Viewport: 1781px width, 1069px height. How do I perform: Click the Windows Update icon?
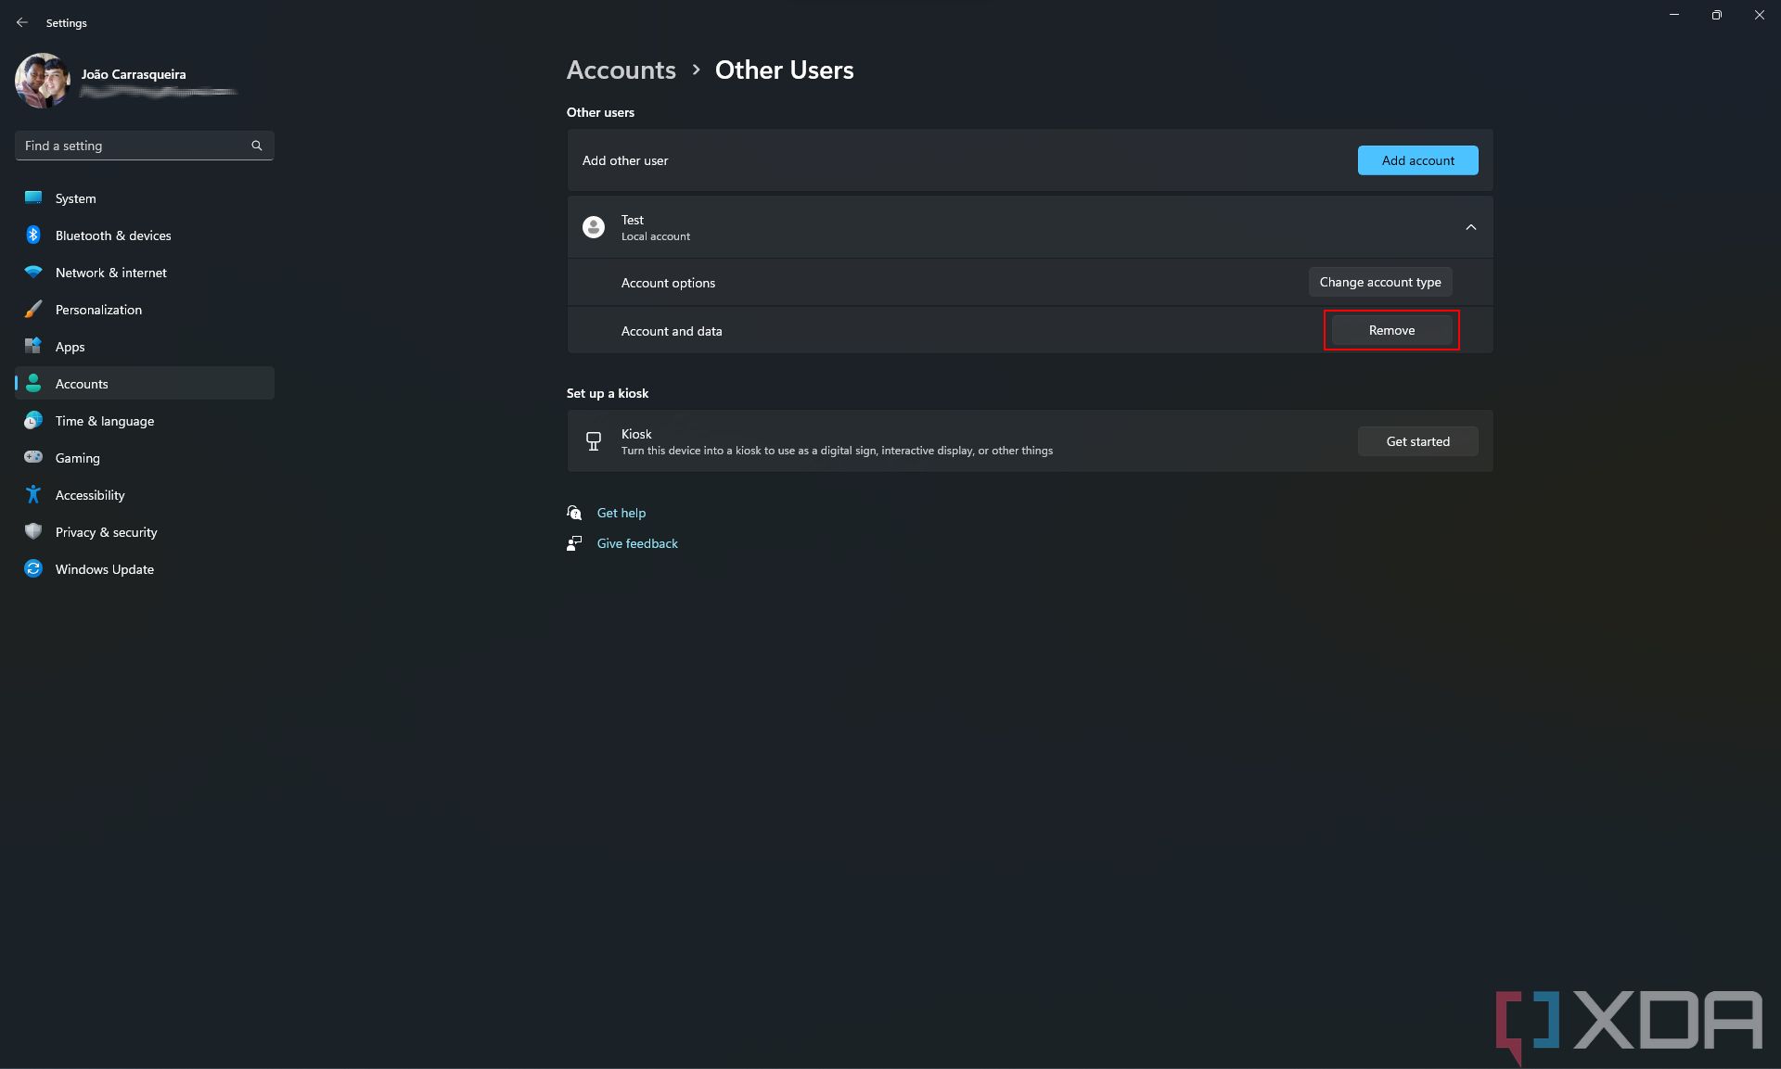click(33, 568)
